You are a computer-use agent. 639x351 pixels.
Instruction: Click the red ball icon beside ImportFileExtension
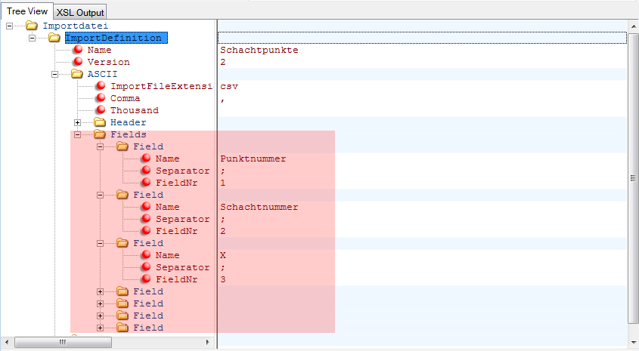click(100, 86)
